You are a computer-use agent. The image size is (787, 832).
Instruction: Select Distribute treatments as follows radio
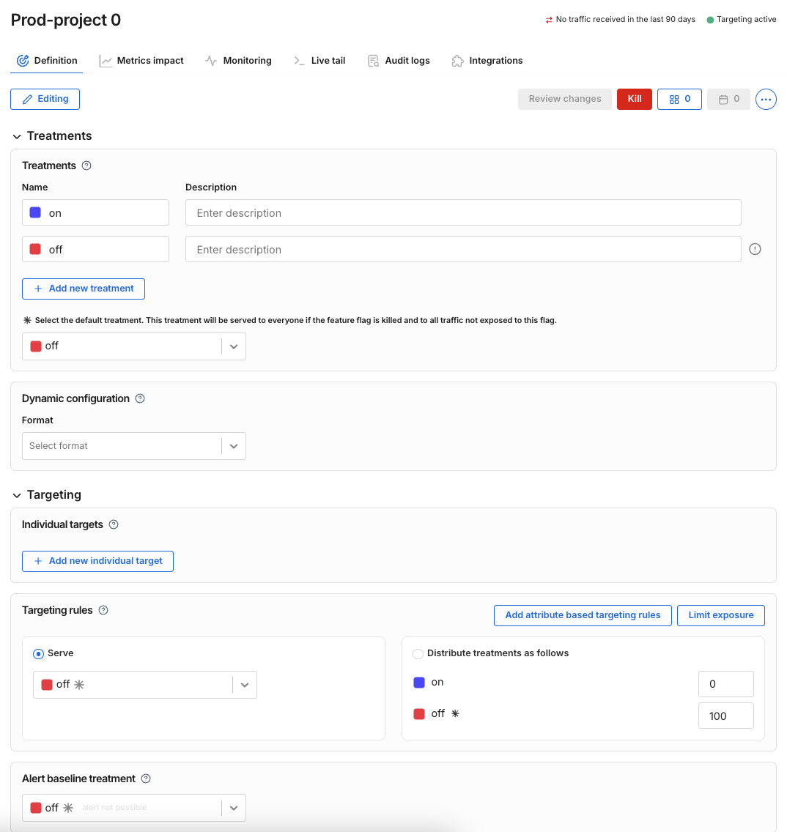click(x=418, y=653)
